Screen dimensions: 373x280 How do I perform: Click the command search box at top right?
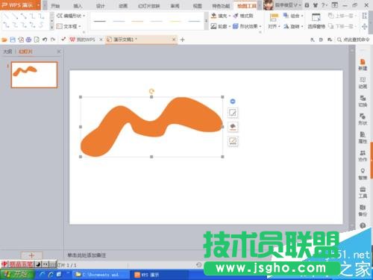click(x=354, y=40)
